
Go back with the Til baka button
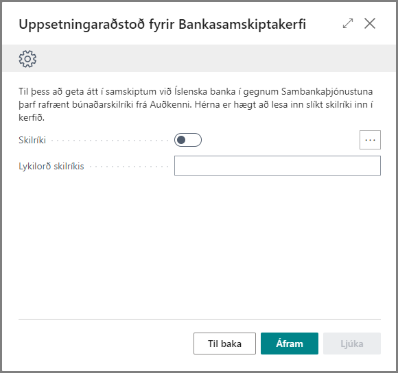(224, 344)
